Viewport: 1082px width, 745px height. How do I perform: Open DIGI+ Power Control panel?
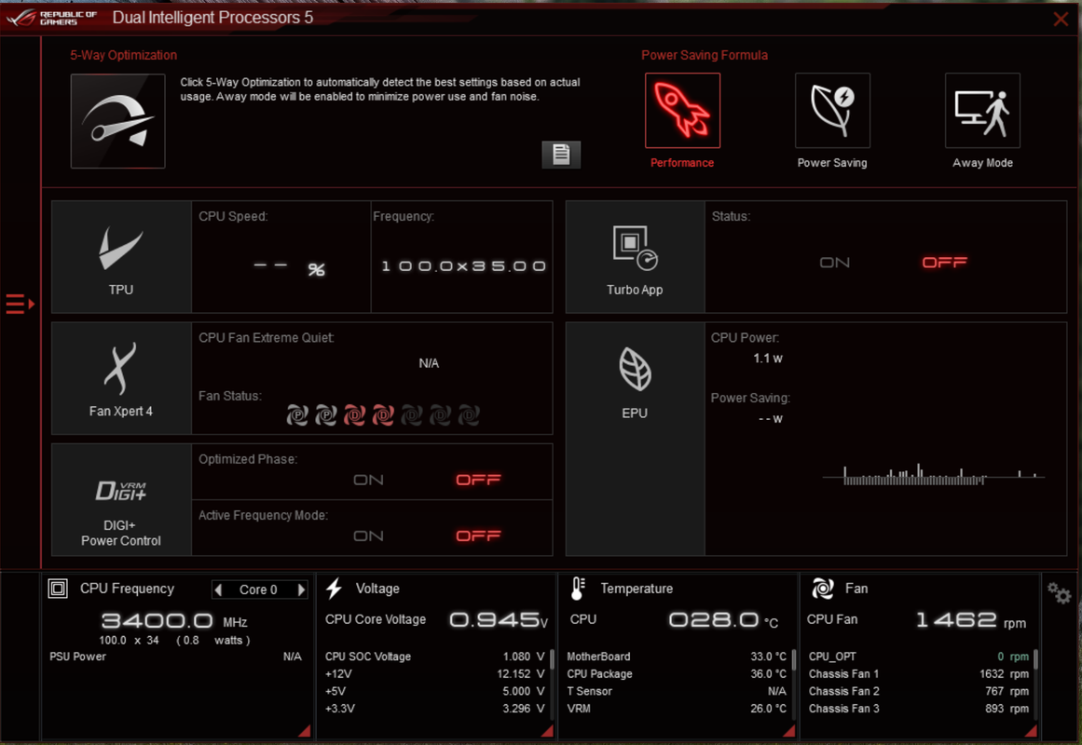121,500
